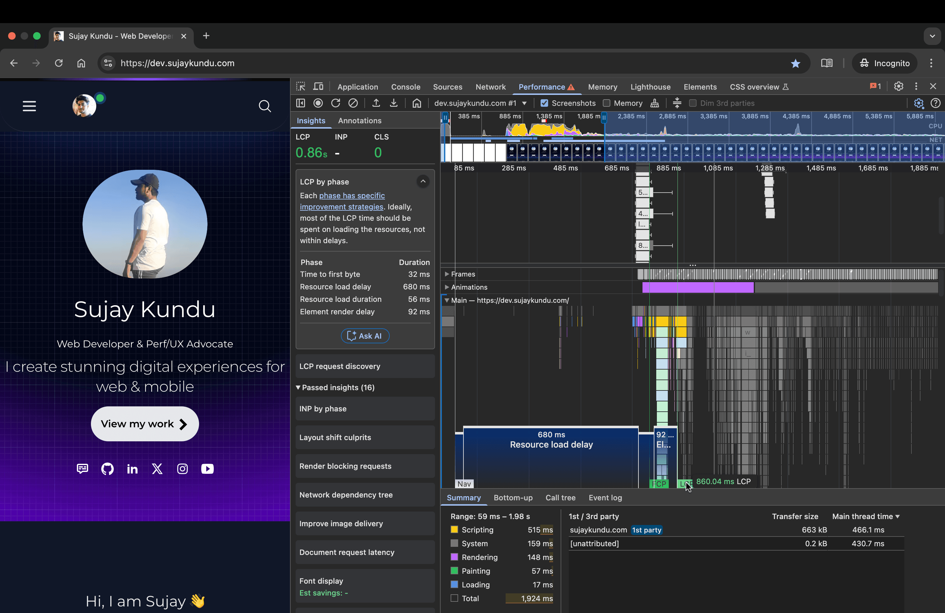
Task: Expand the Frames track
Action: coord(447,274)
